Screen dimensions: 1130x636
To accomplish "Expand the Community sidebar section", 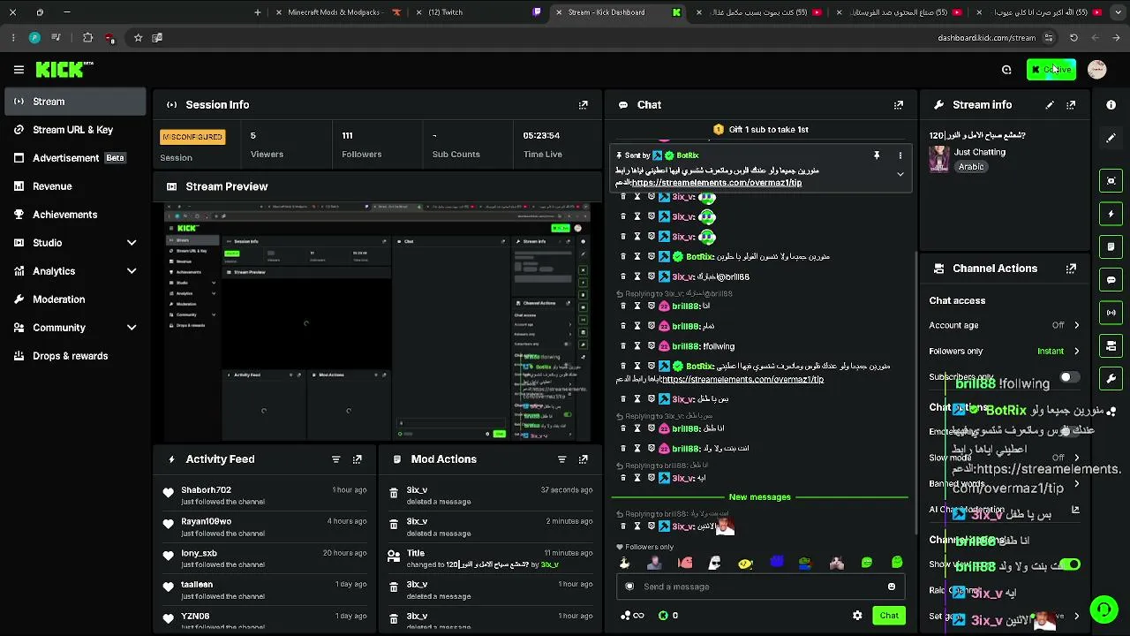I will 132,328.
